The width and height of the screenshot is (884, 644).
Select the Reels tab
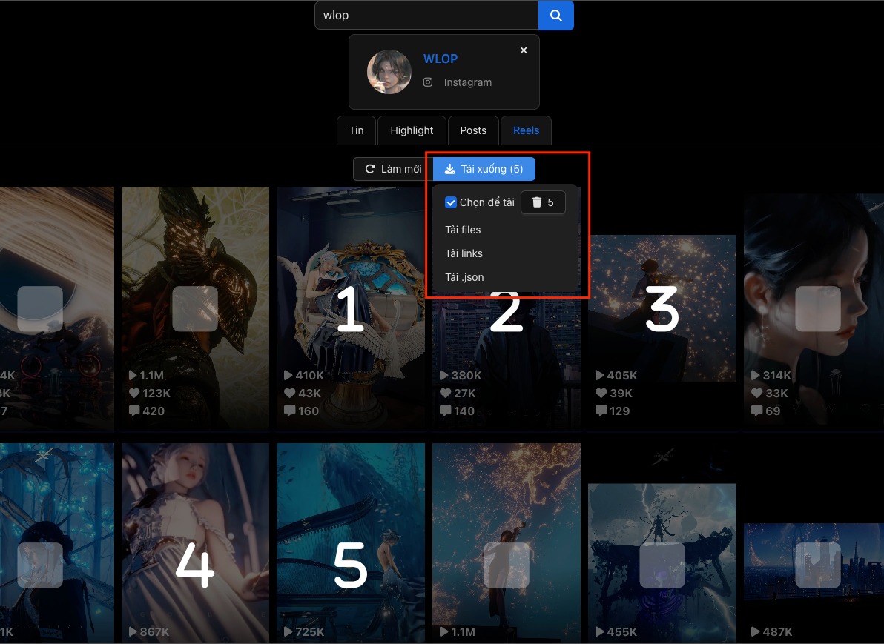click(526, 130)
